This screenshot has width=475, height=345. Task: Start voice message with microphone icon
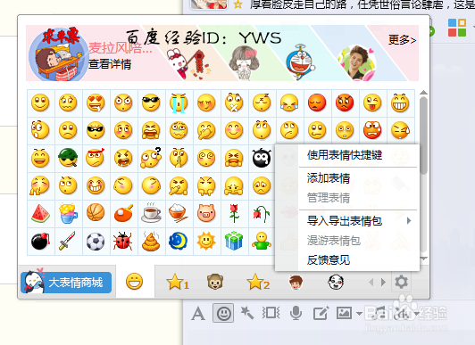(x=296, y=313)
